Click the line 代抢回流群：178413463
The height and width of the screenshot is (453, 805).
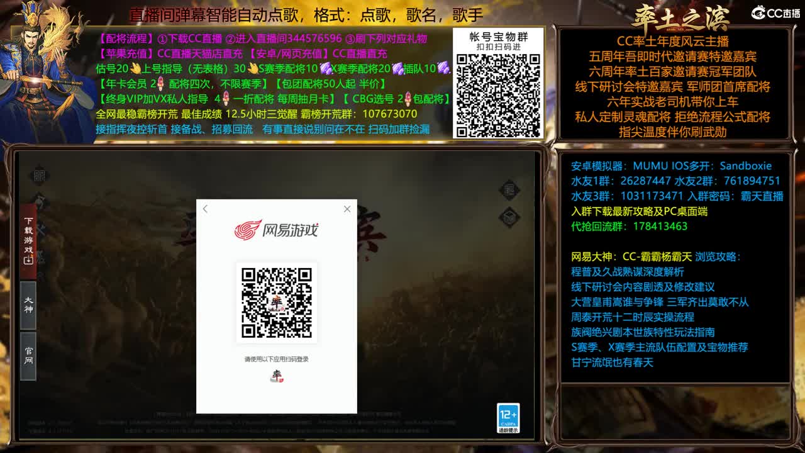[x=629, y=226]
